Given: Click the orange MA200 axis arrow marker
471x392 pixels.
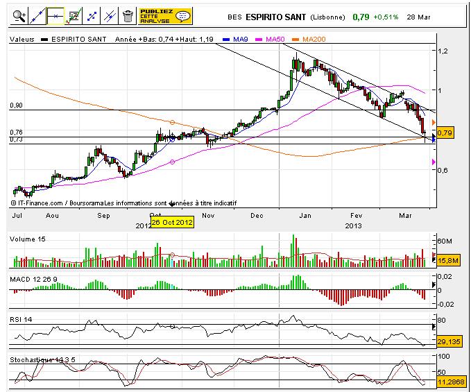Looking at the screenshot, I should point(434,122).
